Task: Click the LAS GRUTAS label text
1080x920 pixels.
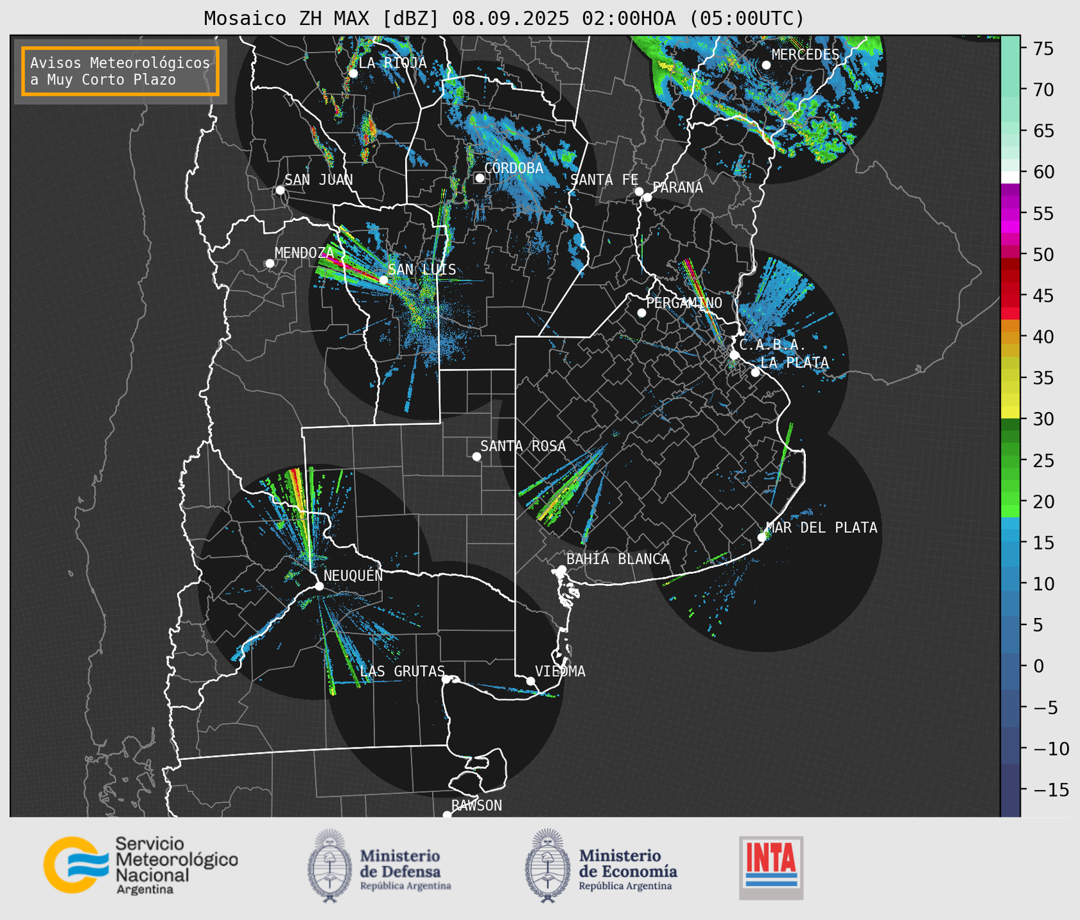Action: coord(402,671)
